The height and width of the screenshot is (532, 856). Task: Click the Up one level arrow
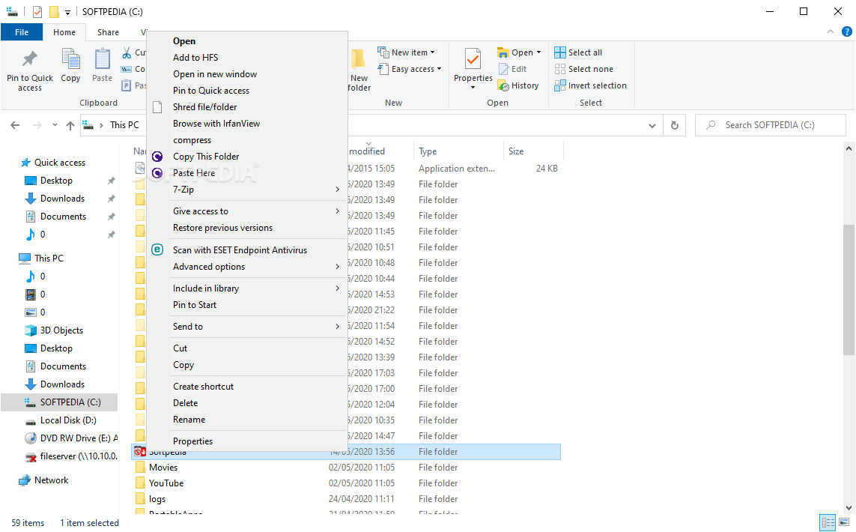(70, 125)
